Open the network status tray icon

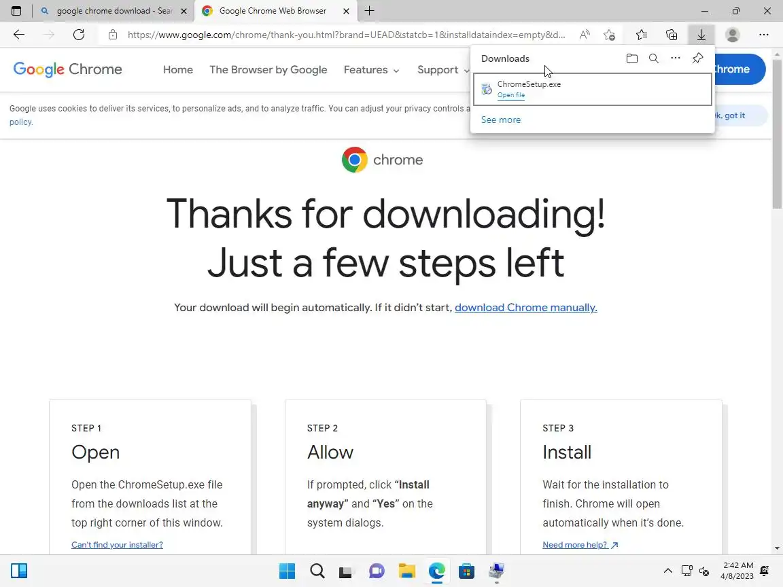point(687,571)
